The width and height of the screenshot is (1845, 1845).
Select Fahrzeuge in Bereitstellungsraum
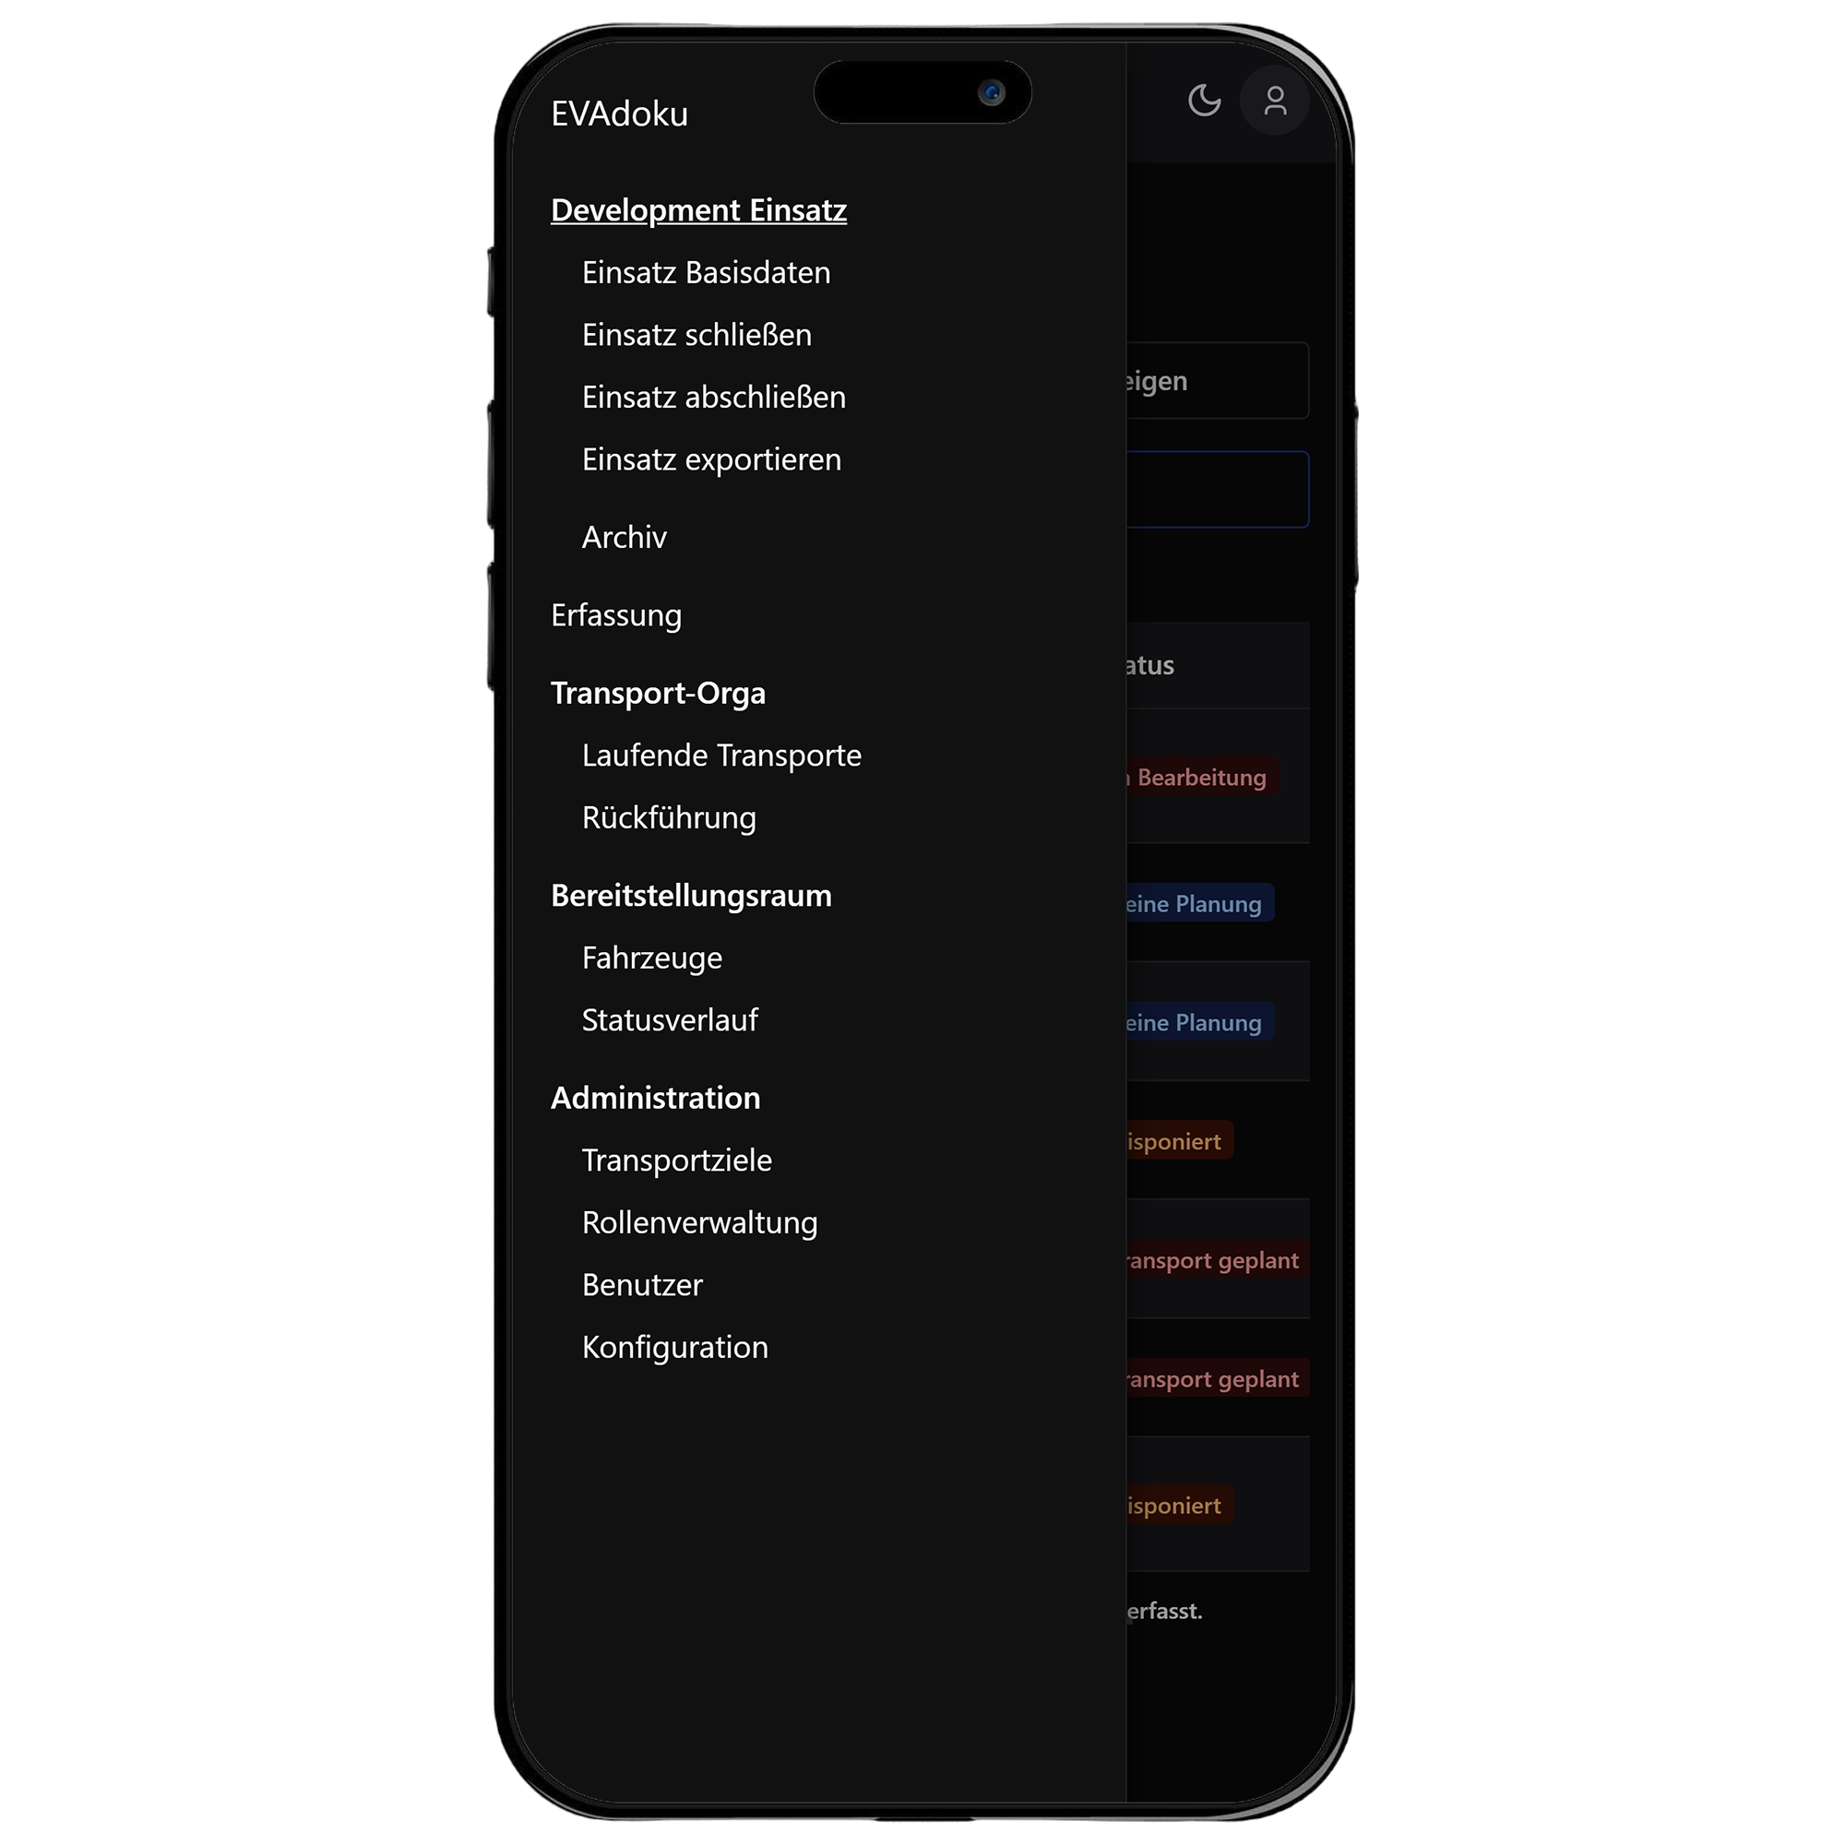point(650,958)
